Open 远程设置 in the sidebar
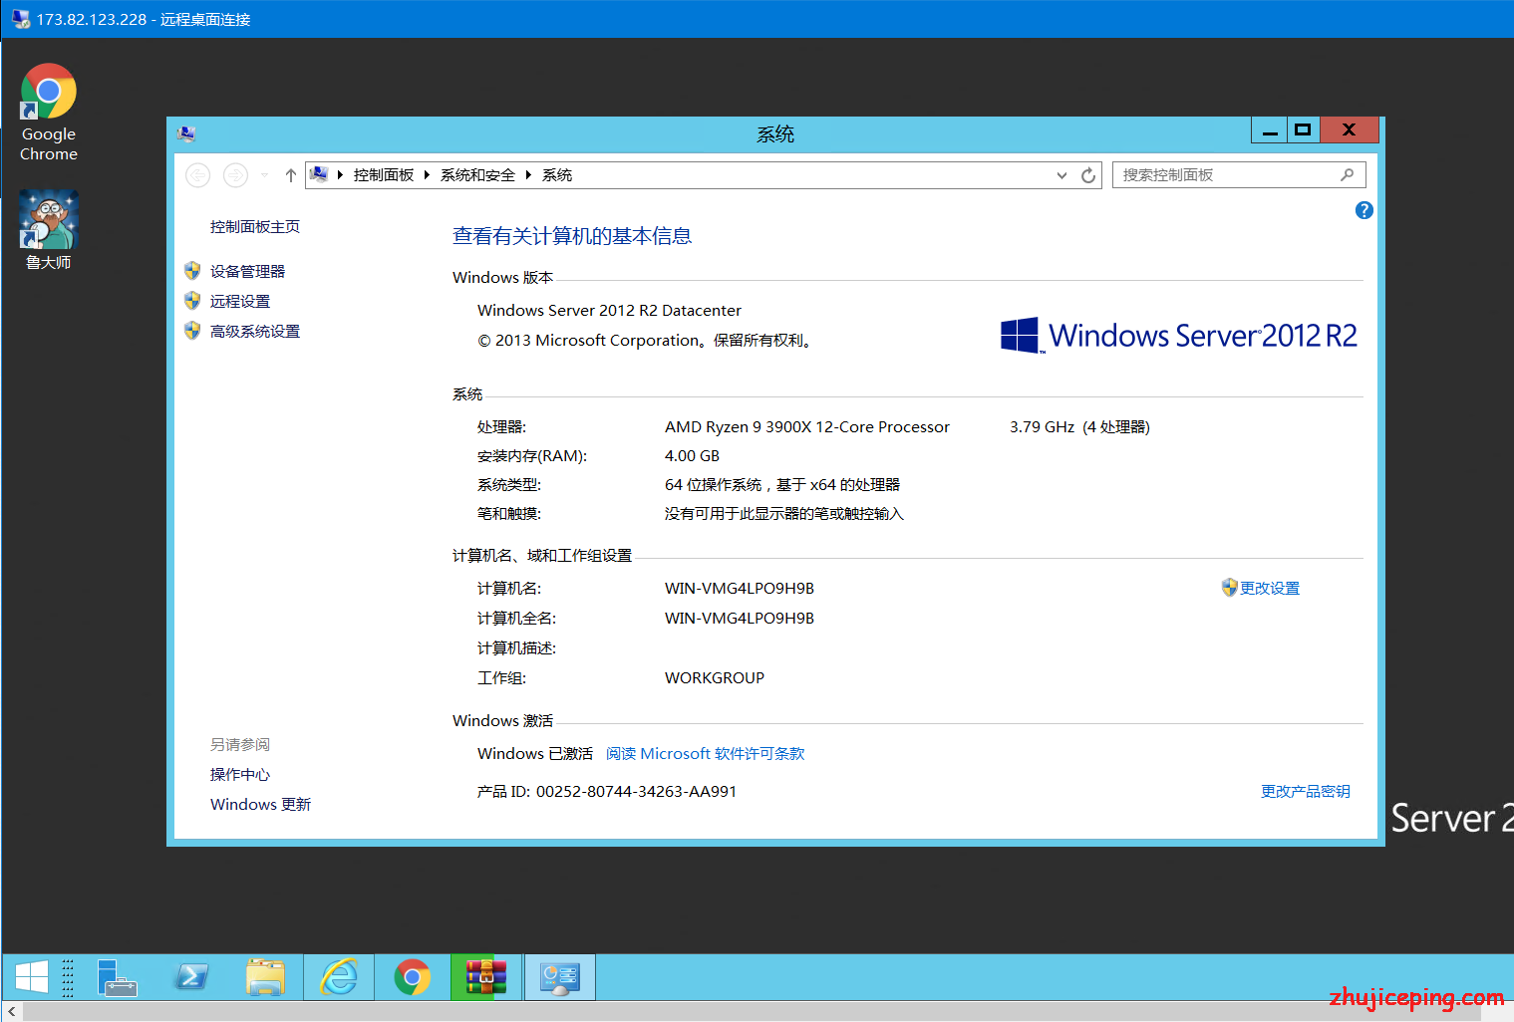 240,301
